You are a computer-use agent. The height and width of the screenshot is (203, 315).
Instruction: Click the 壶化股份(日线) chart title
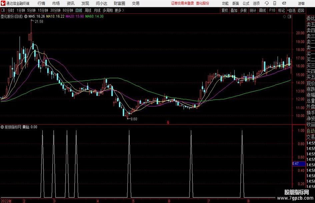(x=12, y=16)
